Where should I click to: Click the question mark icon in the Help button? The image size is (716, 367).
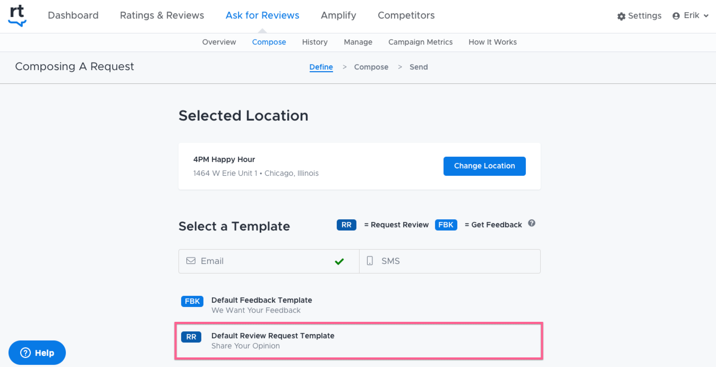tap(25, 353)
